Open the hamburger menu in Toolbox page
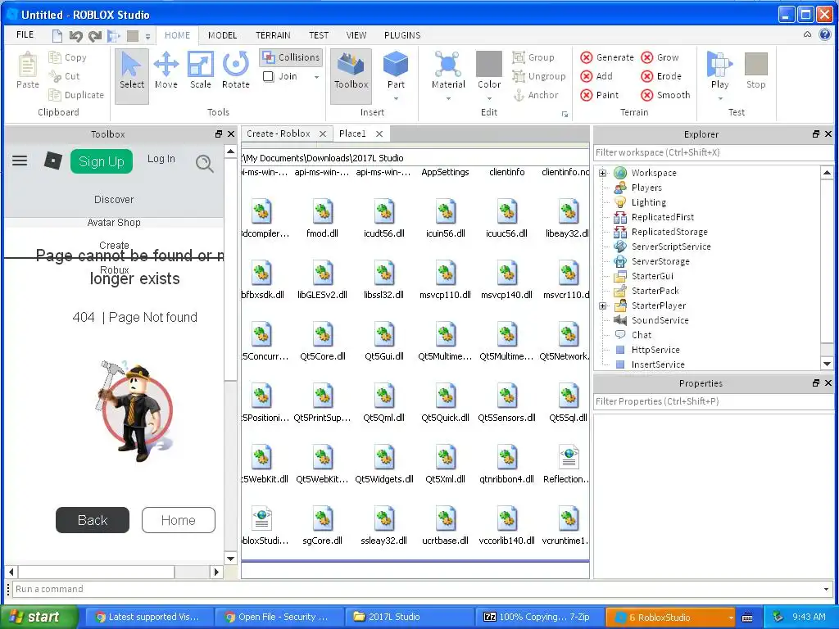Viewport: 839px width, 629px height. (x=20, y=161)
